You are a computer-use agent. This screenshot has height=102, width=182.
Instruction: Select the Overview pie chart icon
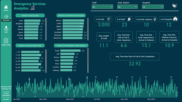tap(6, 17)
